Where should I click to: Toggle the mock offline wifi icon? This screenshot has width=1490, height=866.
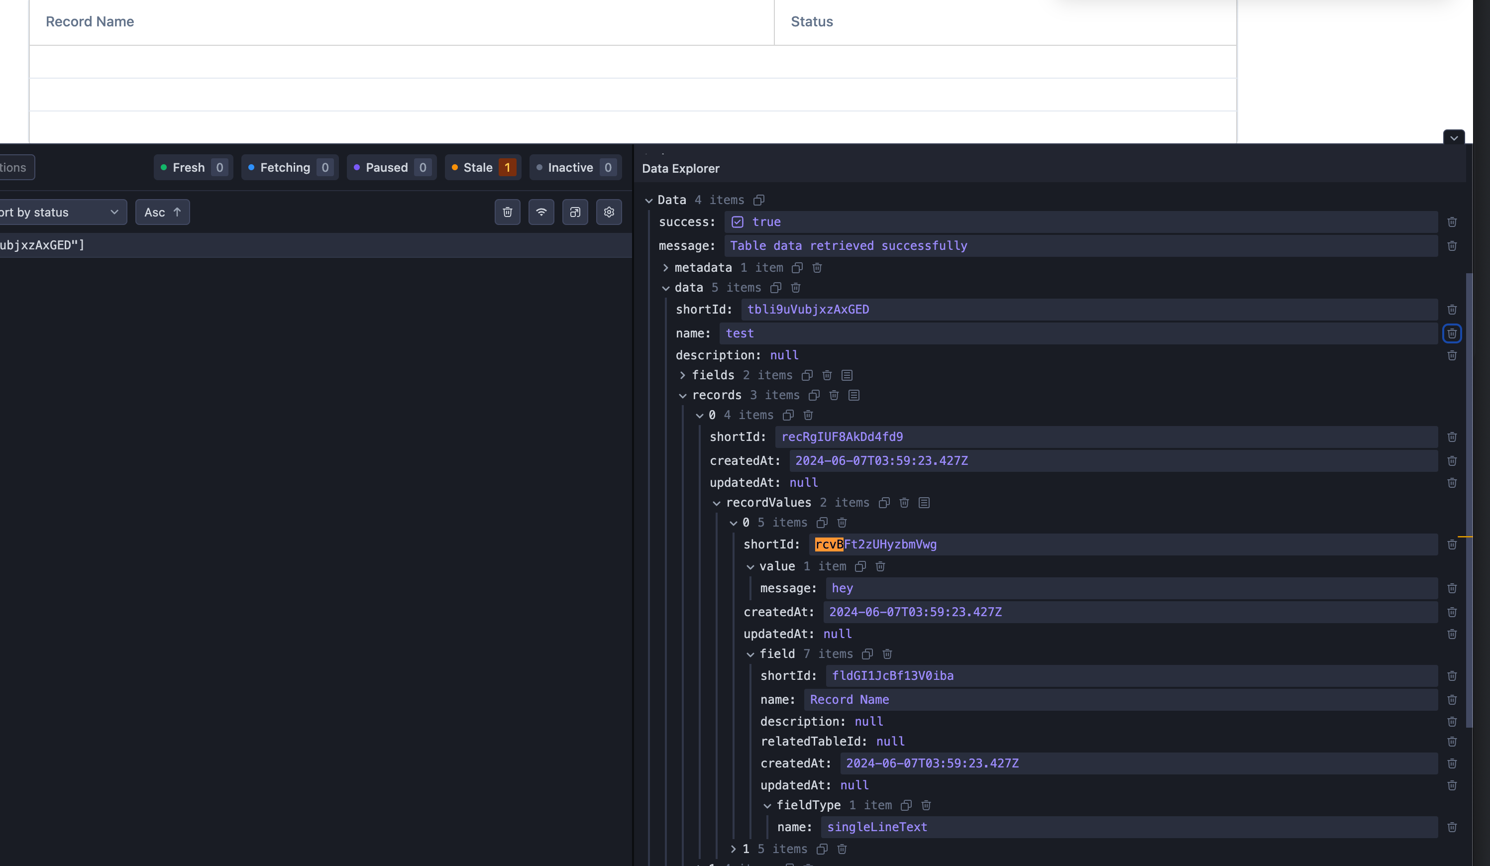coord(541,212)
